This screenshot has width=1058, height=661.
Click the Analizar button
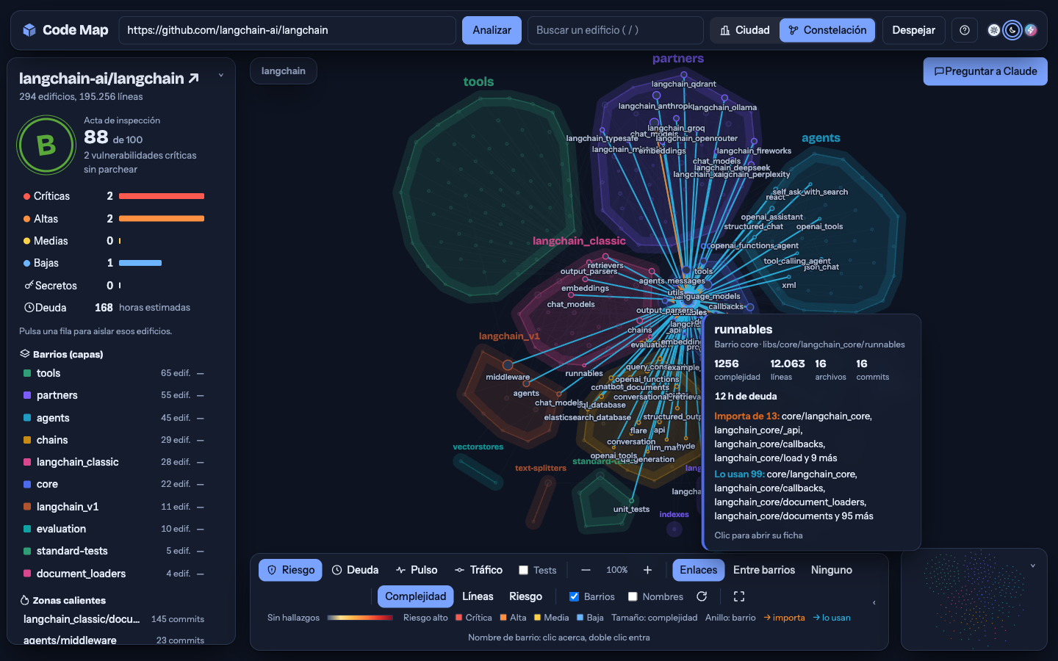(x=492, y=30)
